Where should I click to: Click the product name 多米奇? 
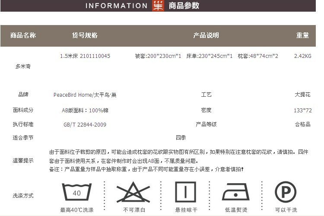23,67
